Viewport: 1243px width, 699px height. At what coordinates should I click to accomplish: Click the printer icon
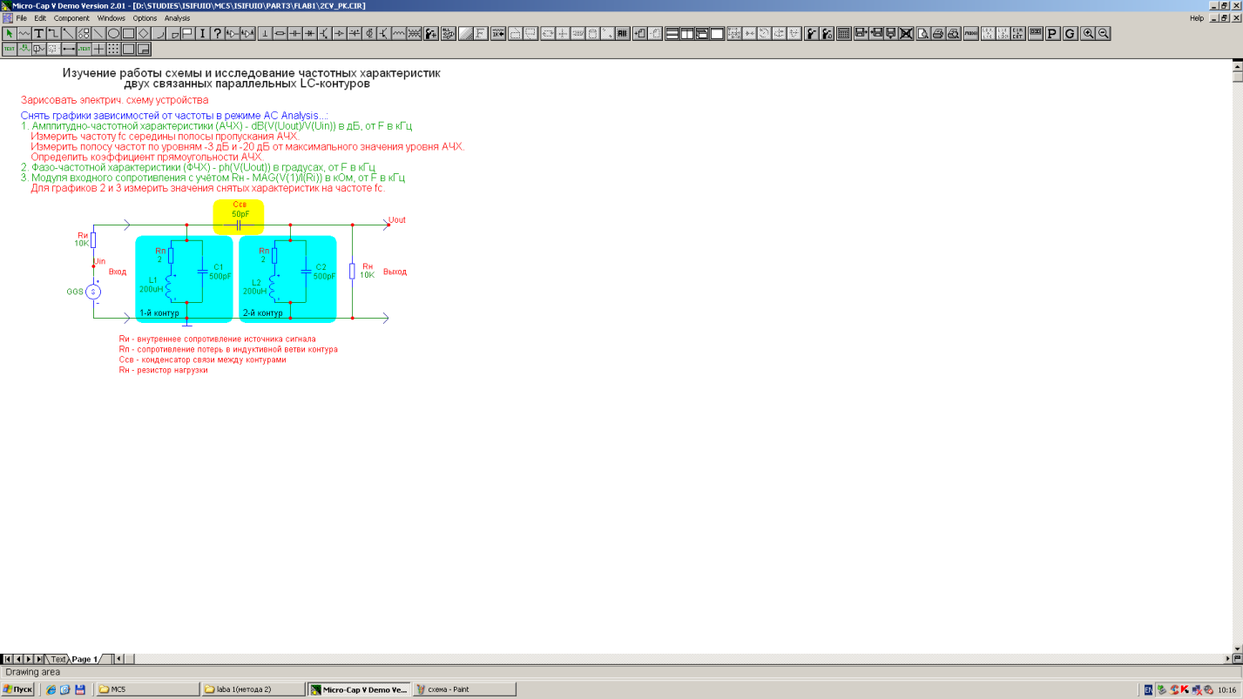tap(937, 34)
